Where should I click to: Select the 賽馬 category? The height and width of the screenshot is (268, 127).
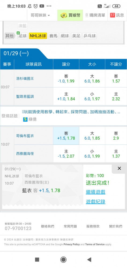click(53, 36)
